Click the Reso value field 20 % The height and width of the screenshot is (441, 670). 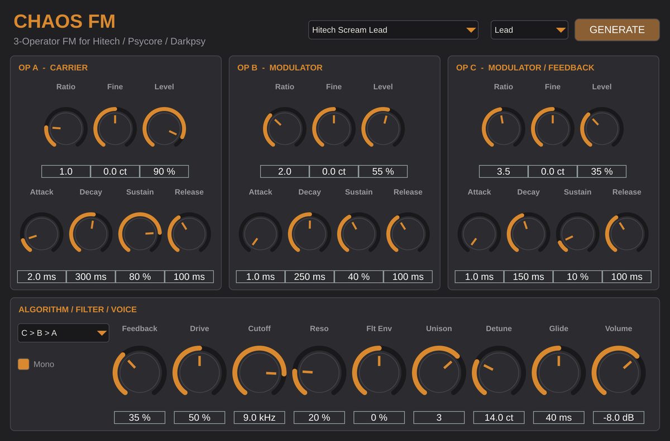pos(319,417)
